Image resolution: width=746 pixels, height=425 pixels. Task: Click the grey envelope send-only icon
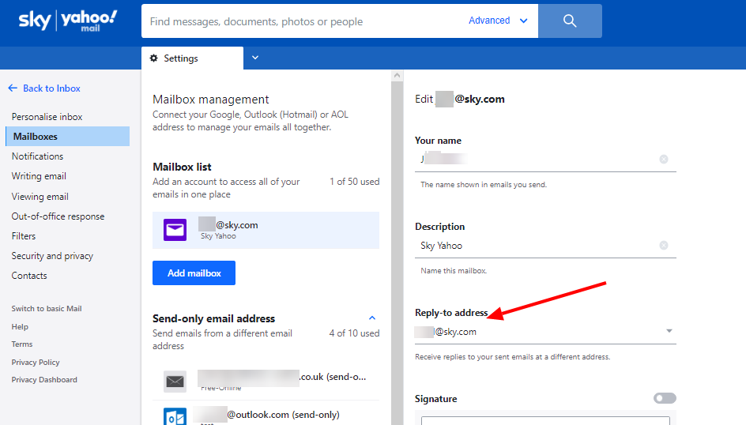pyautogui.click(x=175, y=382)
